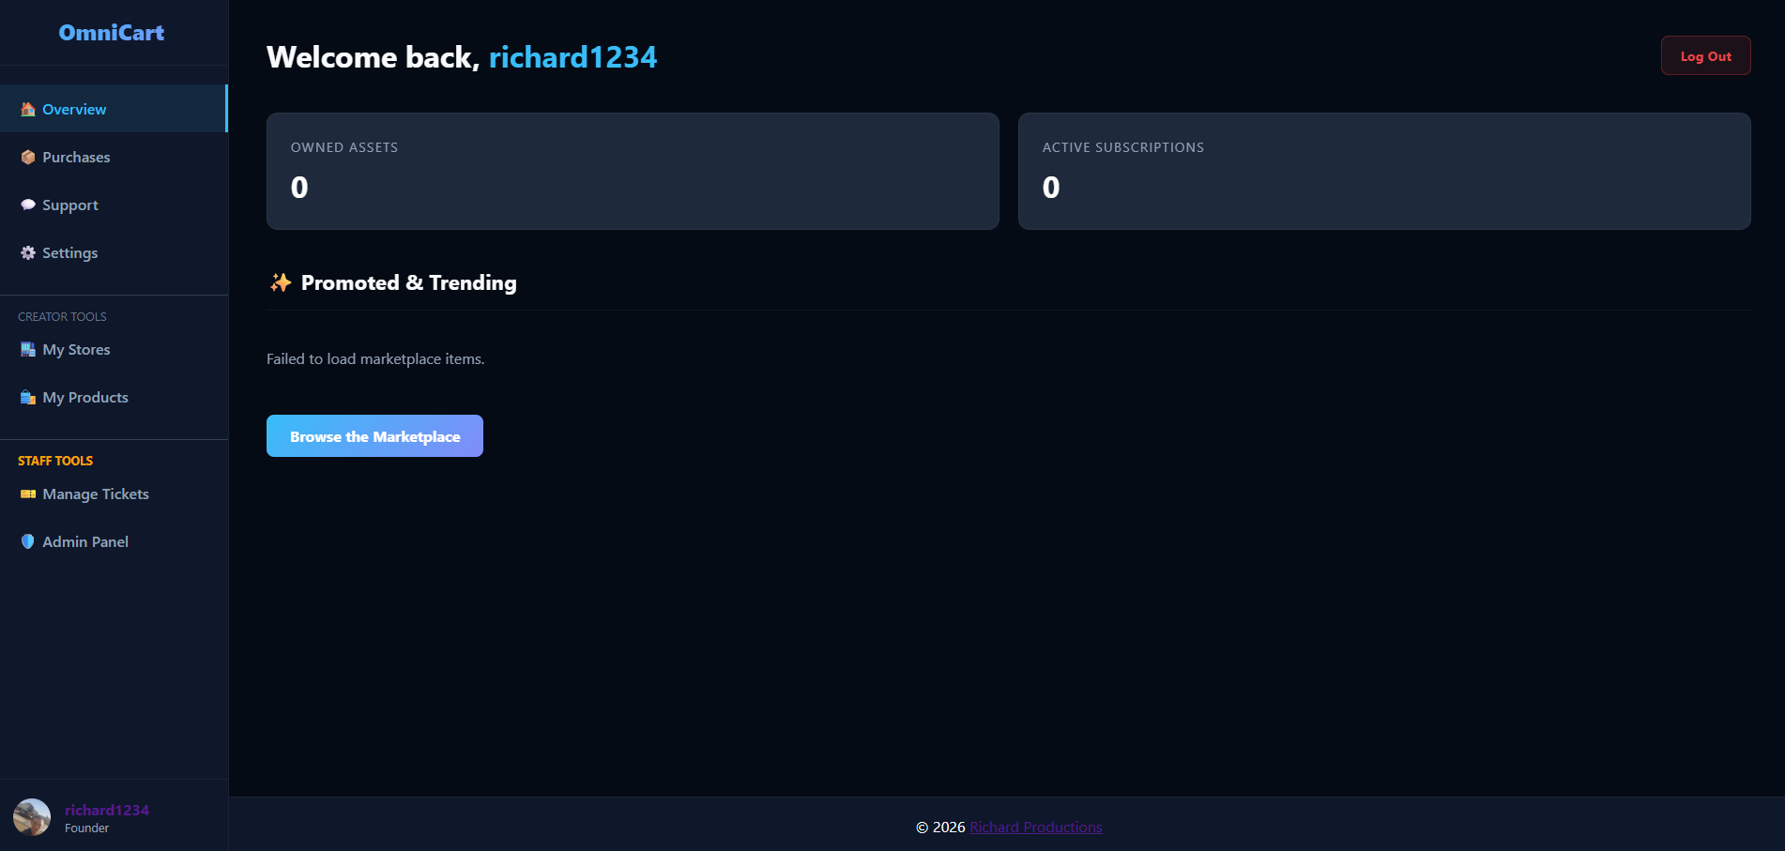Image resolution: width=1785 pixels, height=851 pixels.
Task: Click the shield icon for Admin Panel
Action: (28, 542)
